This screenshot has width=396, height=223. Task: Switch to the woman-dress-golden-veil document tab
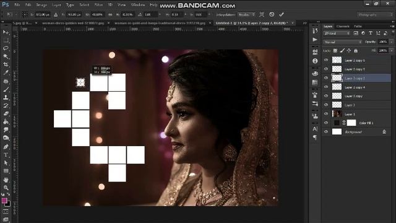point(73,23)
